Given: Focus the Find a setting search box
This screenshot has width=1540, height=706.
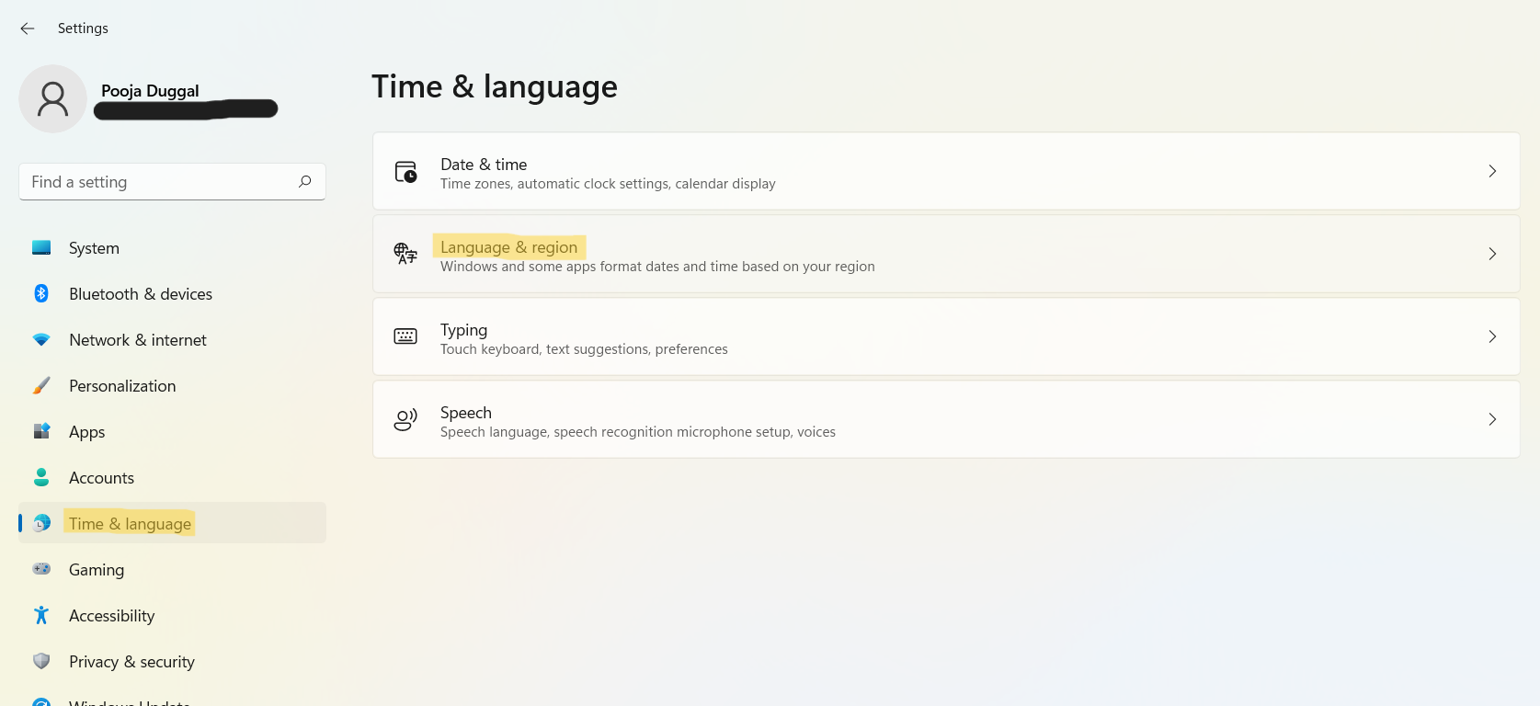Looking at the screenshot, I should coord(156,182).
